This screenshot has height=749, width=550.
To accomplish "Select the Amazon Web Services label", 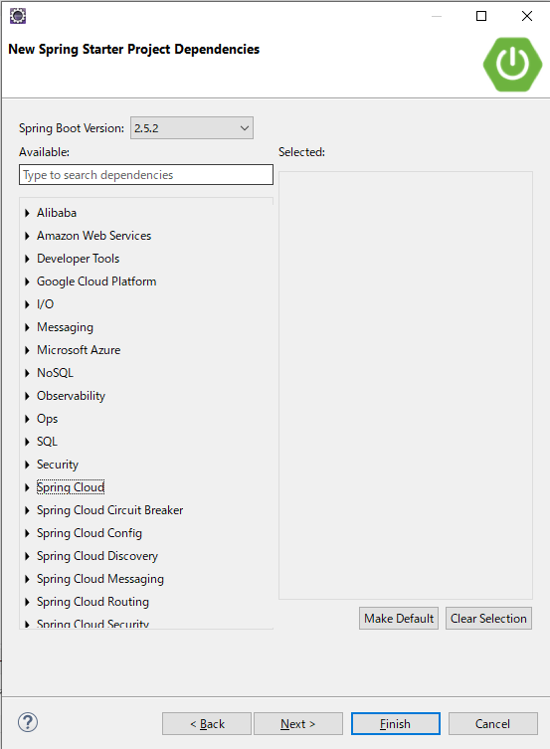I will coord(94,236).
